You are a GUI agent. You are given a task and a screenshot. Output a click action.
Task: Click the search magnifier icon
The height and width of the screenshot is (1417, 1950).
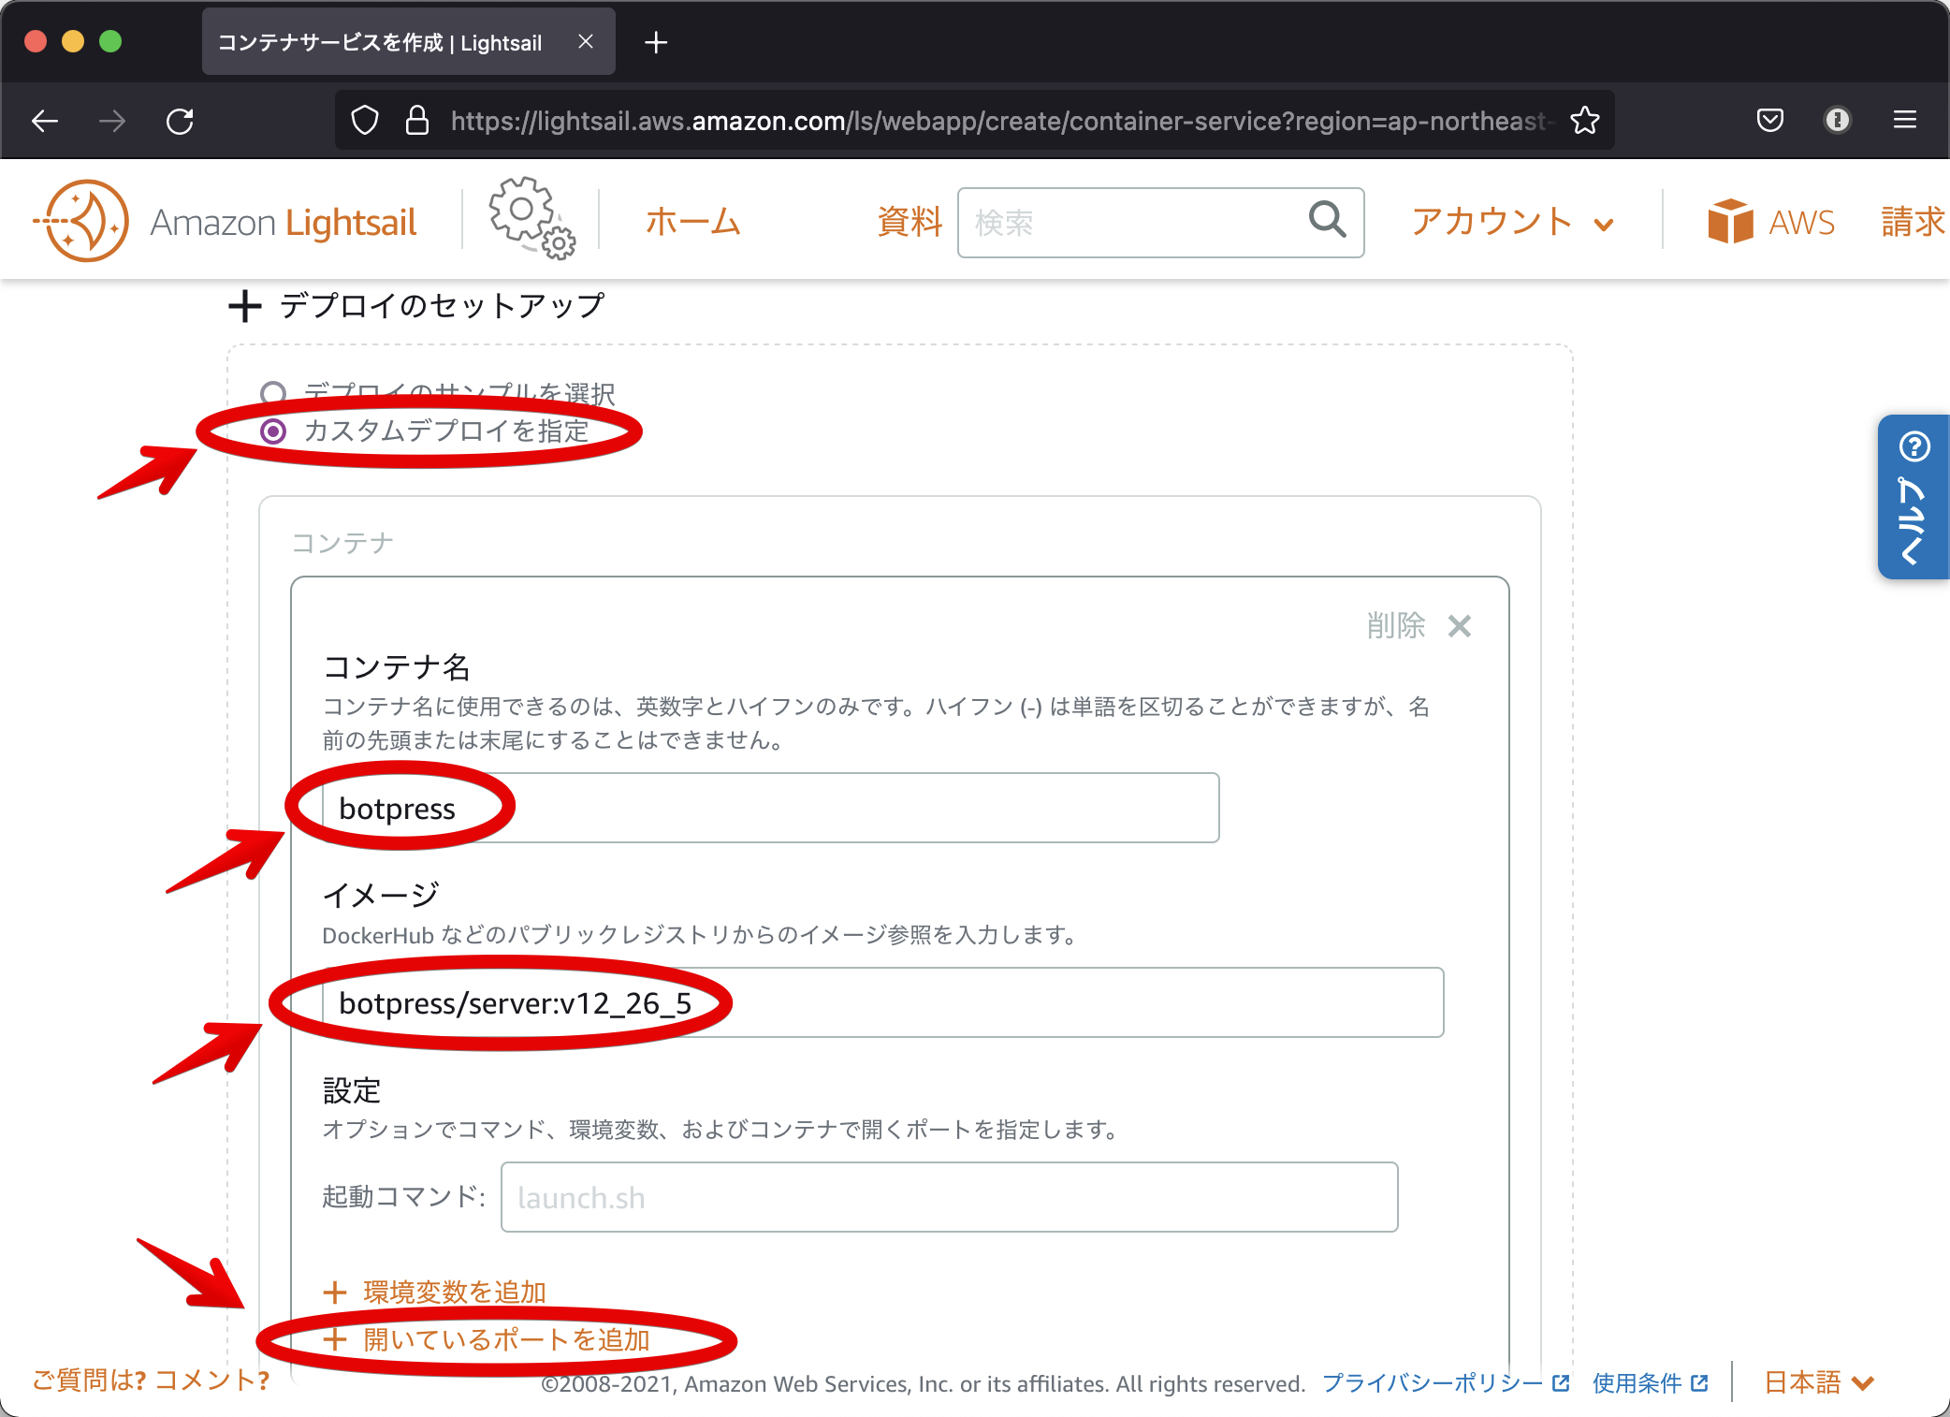(1327, 220)
